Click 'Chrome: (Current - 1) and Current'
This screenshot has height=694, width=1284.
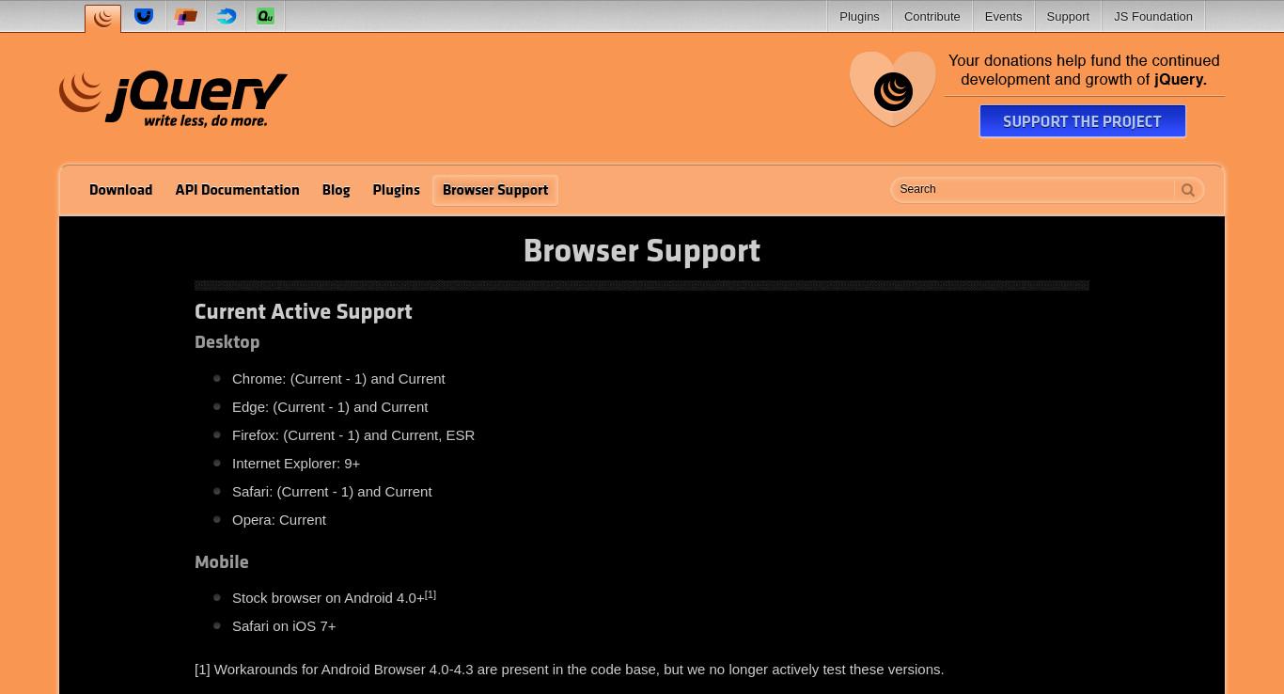pyautogui.click(x=338, y=379)
